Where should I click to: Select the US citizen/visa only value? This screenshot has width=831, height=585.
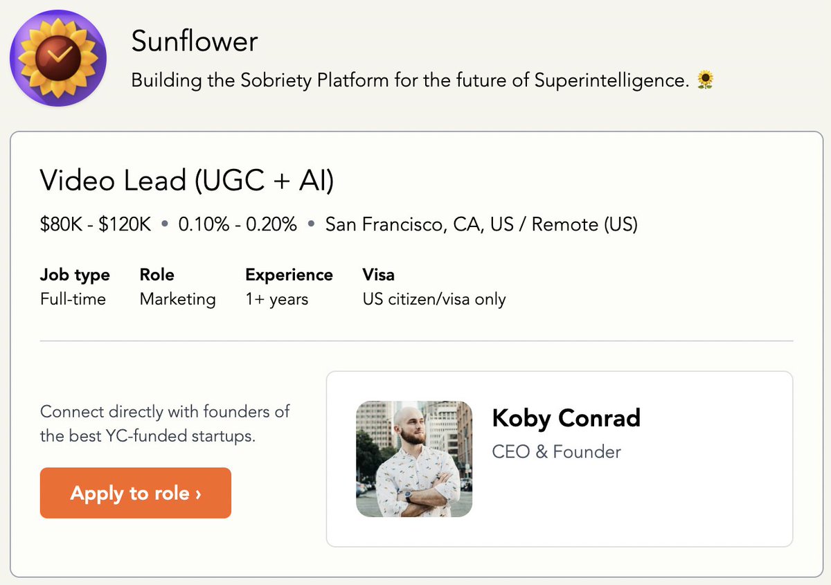coord(434,299)
